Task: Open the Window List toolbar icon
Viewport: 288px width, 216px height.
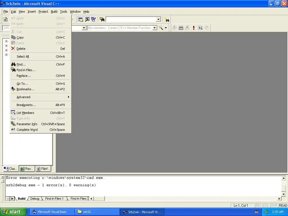Action: pos(93,19)
